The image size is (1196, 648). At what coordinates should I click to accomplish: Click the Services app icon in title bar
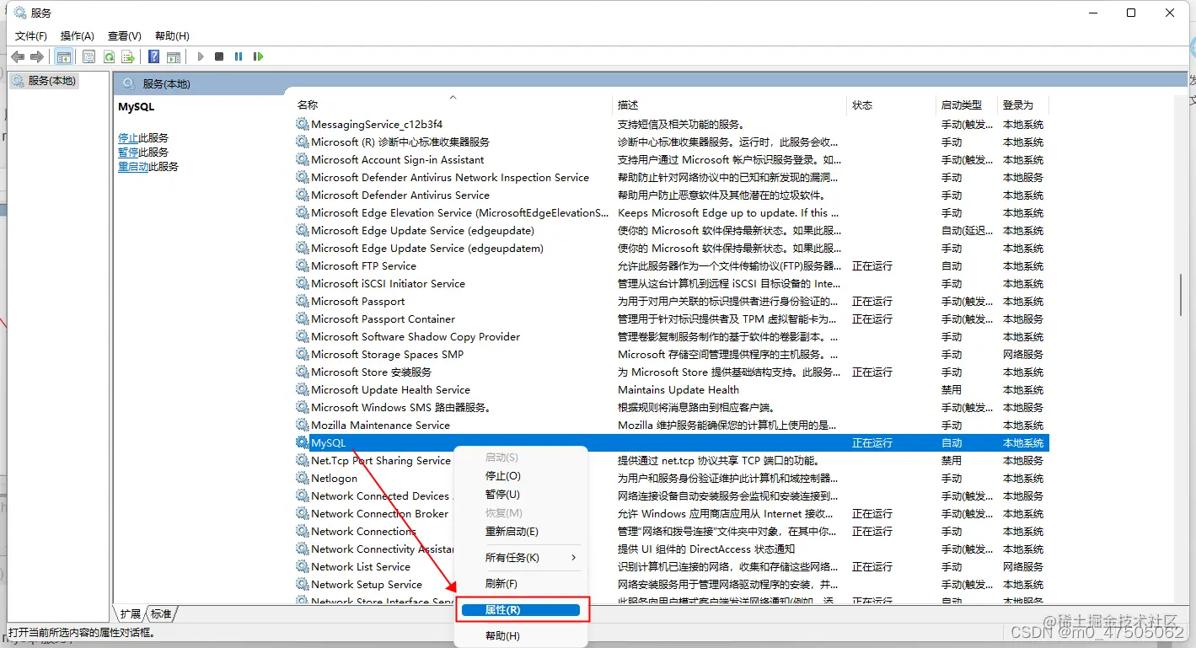coord(20,13)
